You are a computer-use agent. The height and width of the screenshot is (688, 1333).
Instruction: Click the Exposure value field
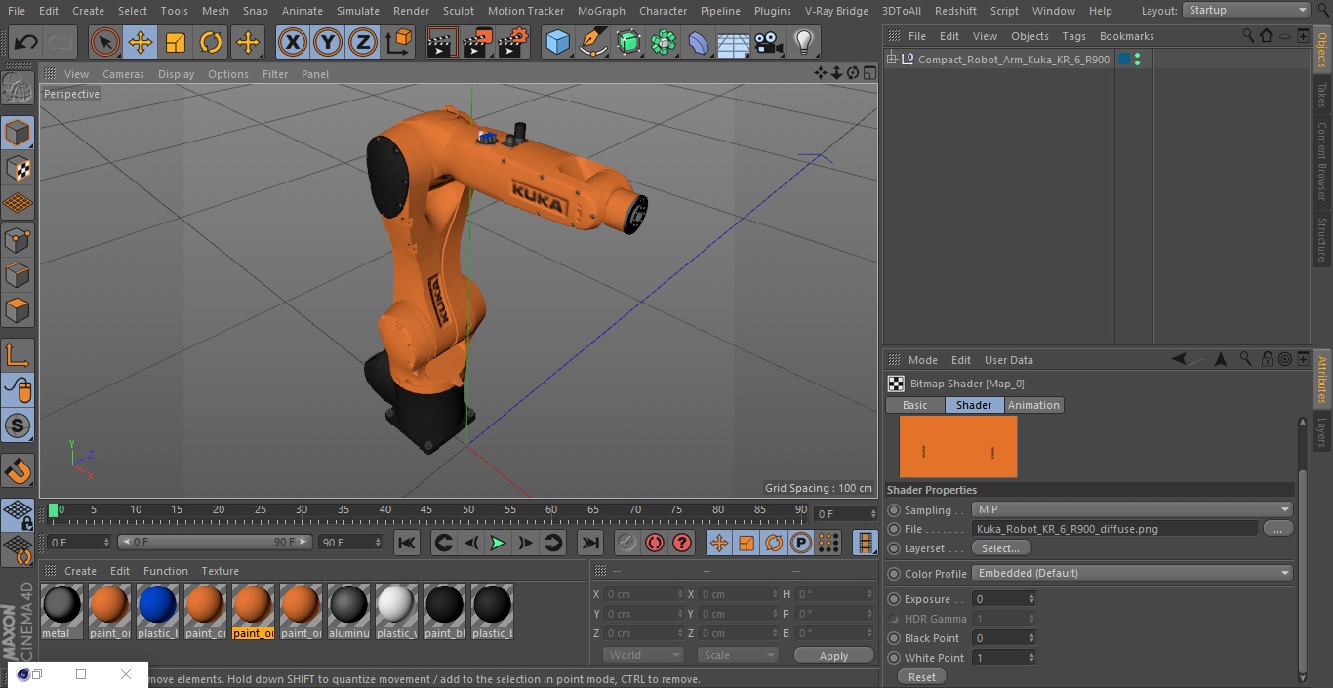pyautogui.click(x=1002, y=599)
